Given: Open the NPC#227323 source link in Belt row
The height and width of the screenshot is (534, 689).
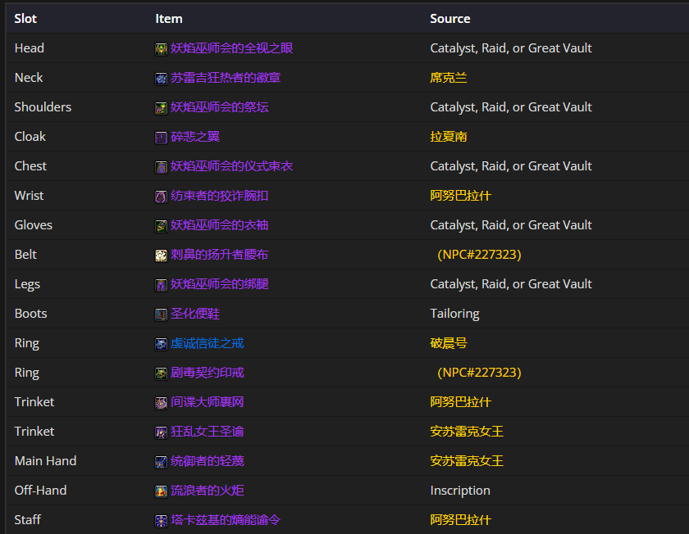Looking at the screenshot, I should tap(479, 255).
